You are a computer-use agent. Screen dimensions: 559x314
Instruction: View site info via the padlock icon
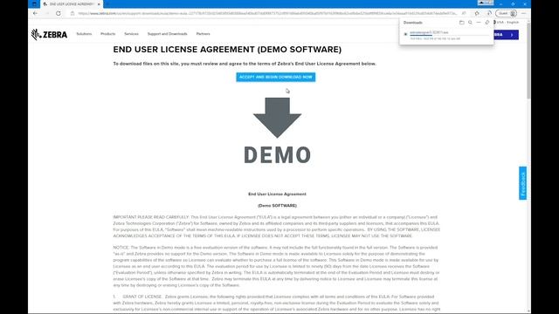pyautogui.click(x=72, y=14)
